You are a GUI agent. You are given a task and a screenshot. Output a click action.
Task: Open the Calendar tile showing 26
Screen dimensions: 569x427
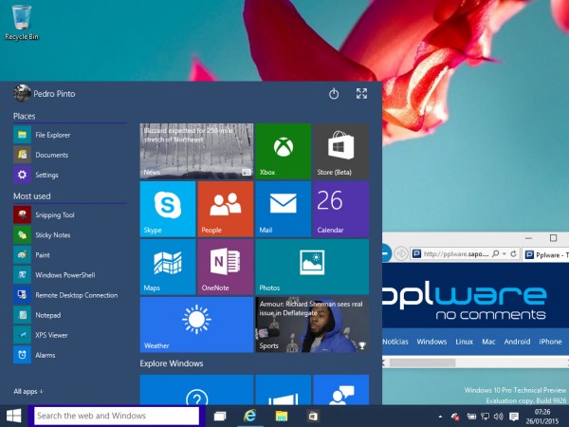click(x=341, y=209)
